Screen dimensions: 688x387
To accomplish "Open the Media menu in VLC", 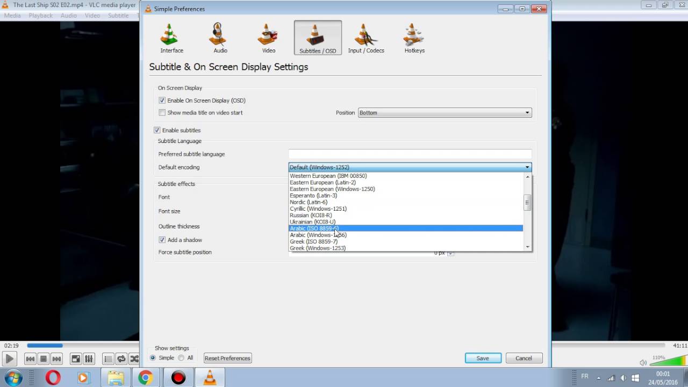I will coord(12,16).
